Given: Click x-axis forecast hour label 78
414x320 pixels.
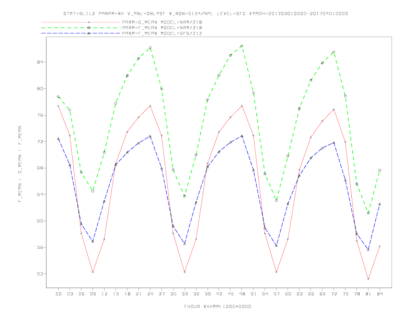Looking at the screenshot, I should [356, 294].
